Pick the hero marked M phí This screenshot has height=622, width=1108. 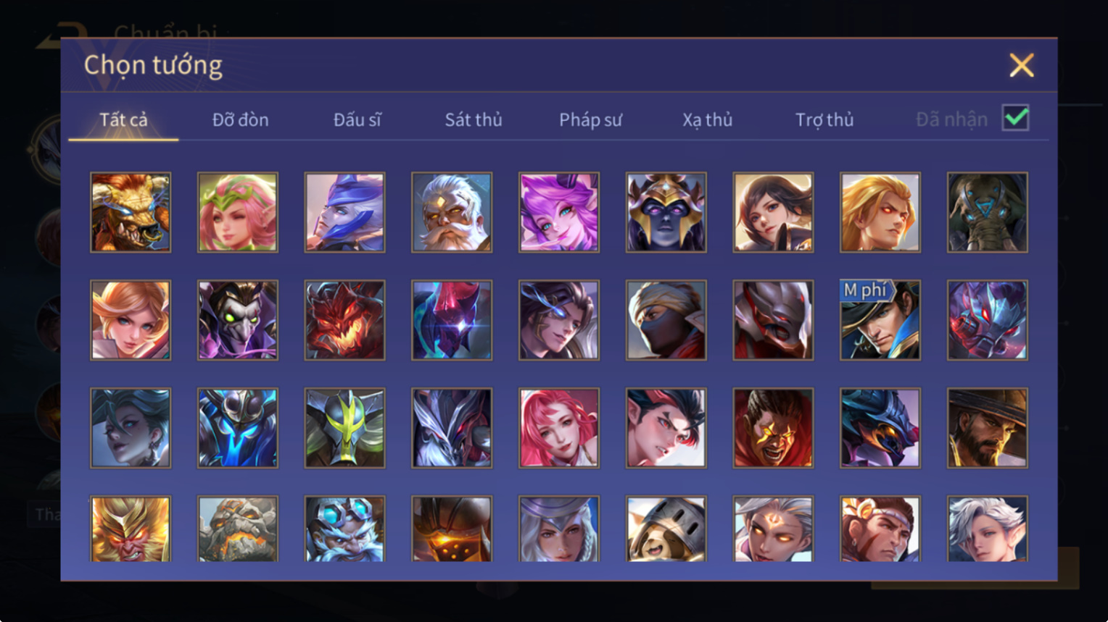880,320
